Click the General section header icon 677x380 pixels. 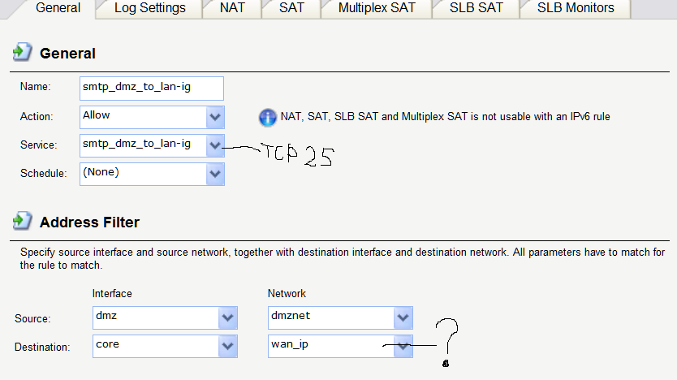pyautogui.click(x=21, y=53)
